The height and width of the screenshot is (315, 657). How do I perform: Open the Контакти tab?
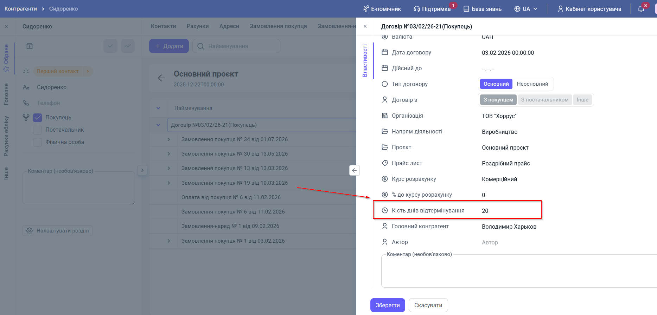tap(164, 26)
